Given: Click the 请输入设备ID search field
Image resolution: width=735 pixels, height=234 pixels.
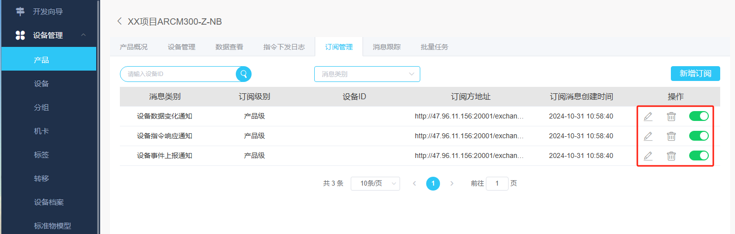Looking at the screenshot, I should (178, 74).
